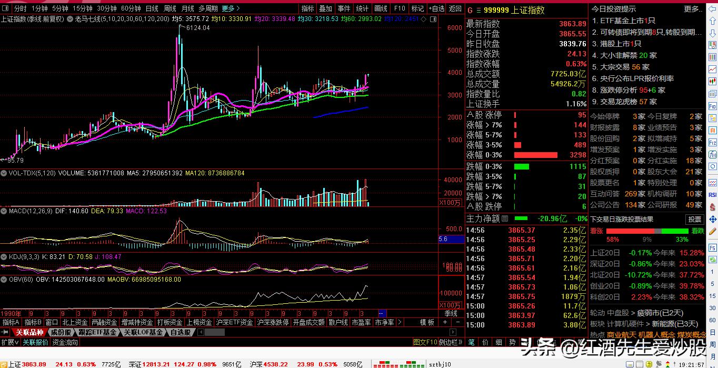Toggle the MACD panel round arrow button

coord(4,211)
